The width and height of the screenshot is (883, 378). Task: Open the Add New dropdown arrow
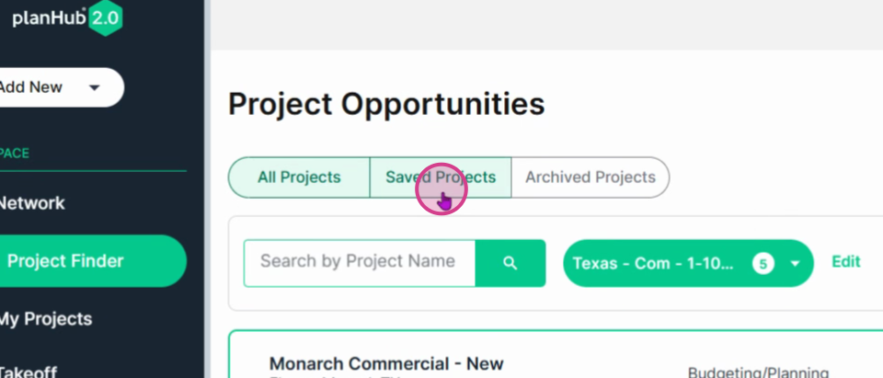pyautogui.click(x=95, y=87)
